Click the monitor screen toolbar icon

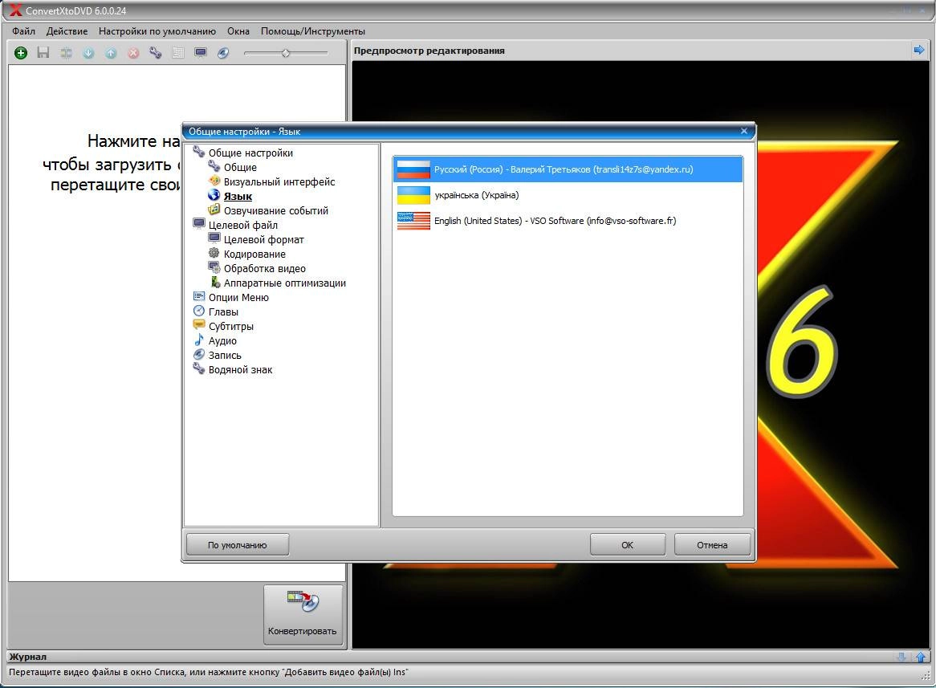point(201,53)
